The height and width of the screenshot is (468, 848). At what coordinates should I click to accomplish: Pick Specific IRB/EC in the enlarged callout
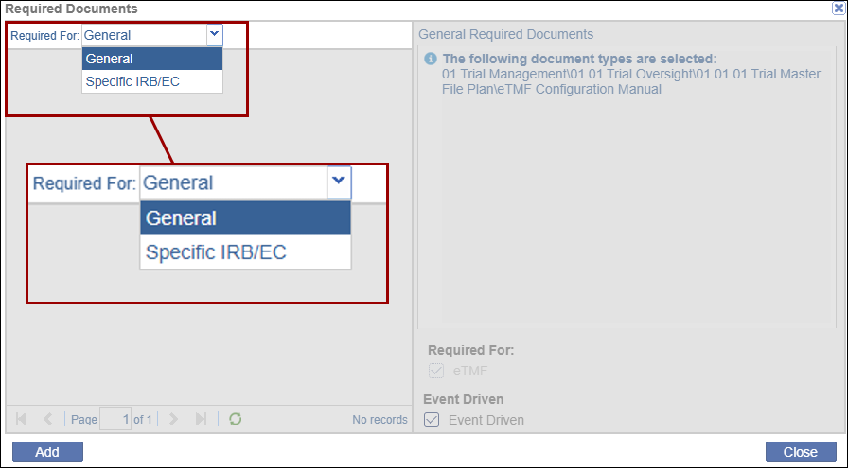tap(245, 252)
